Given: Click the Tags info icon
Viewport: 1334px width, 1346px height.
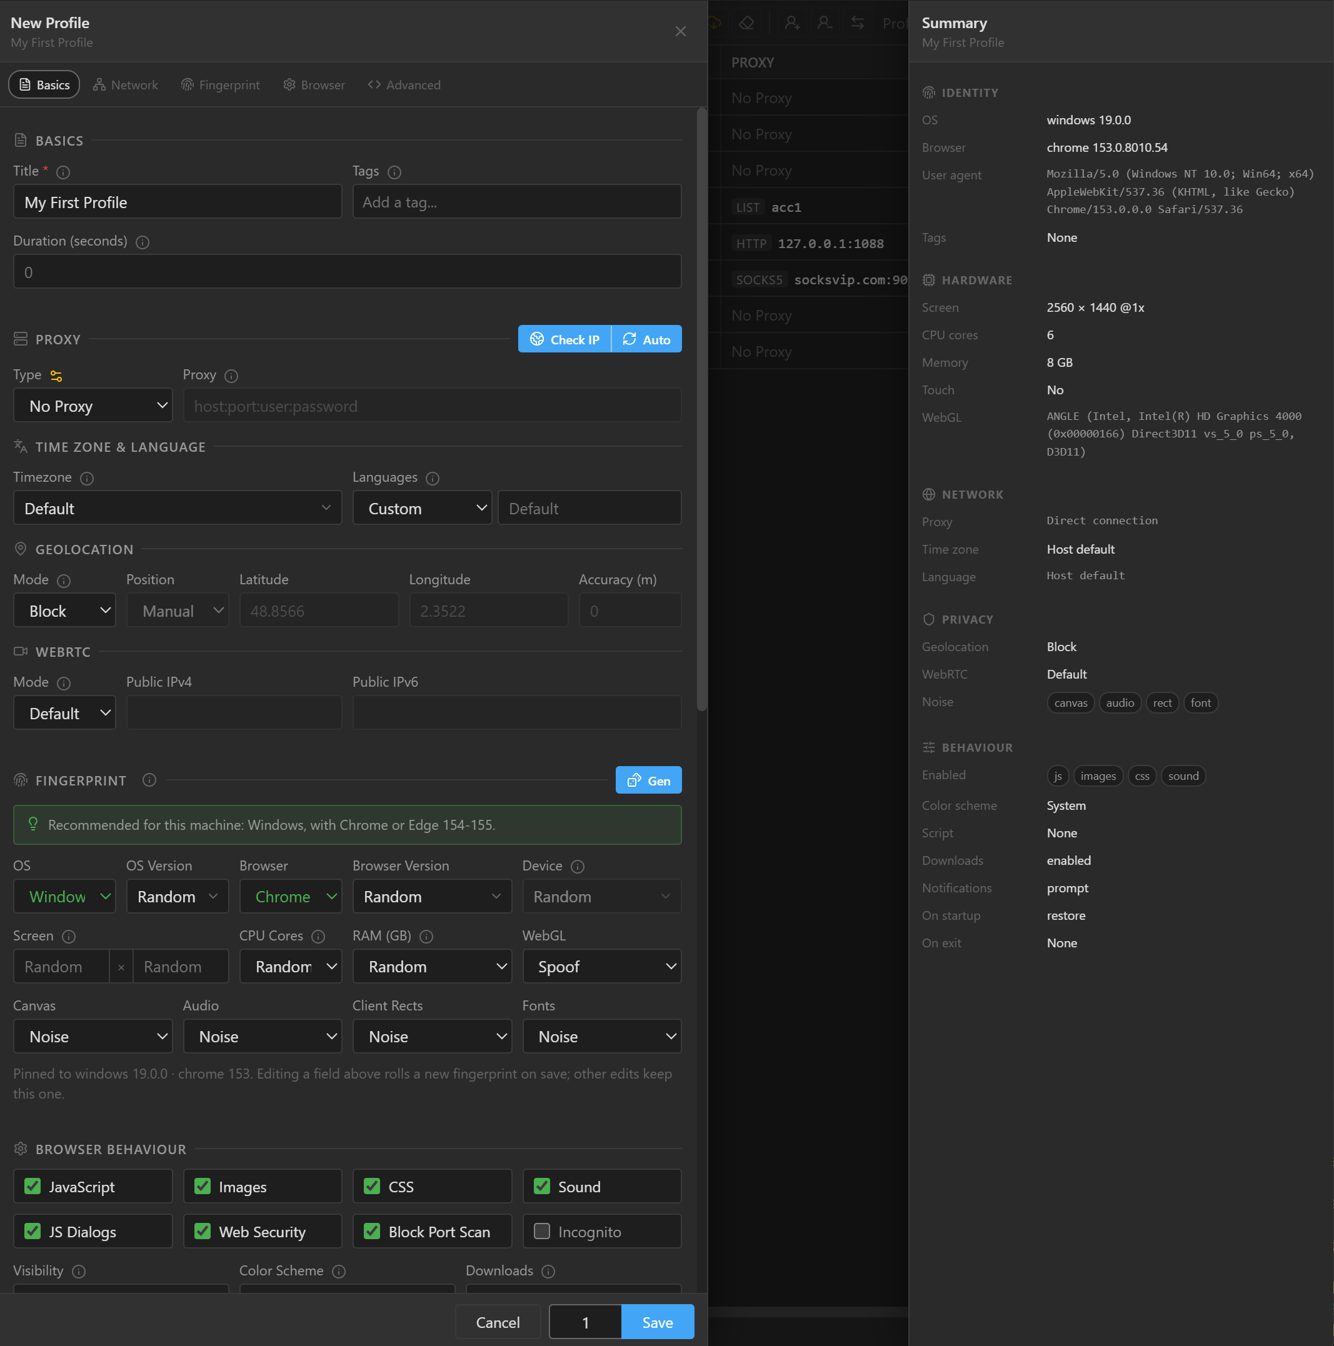Looking at the screenshot, I should tap(394, 171).
